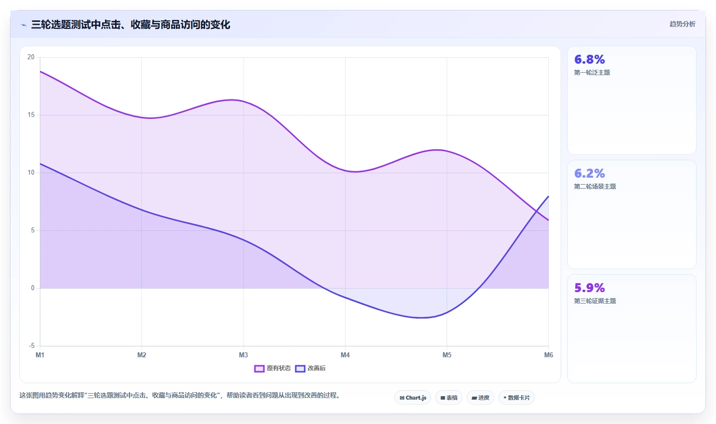
Task: Select the 数据卡片 tag pill
Action: coord(516,398)
